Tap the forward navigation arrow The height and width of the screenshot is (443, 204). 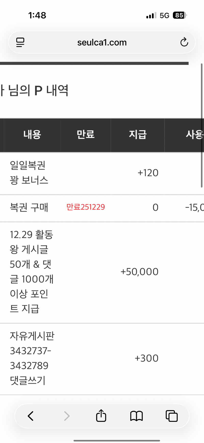click(67, 416)
